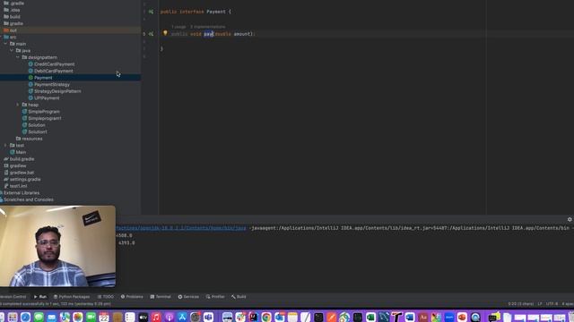This screenshot has height=322, width=574.
Task: Open FaceTime in the dock
Action: click(91, 317)
